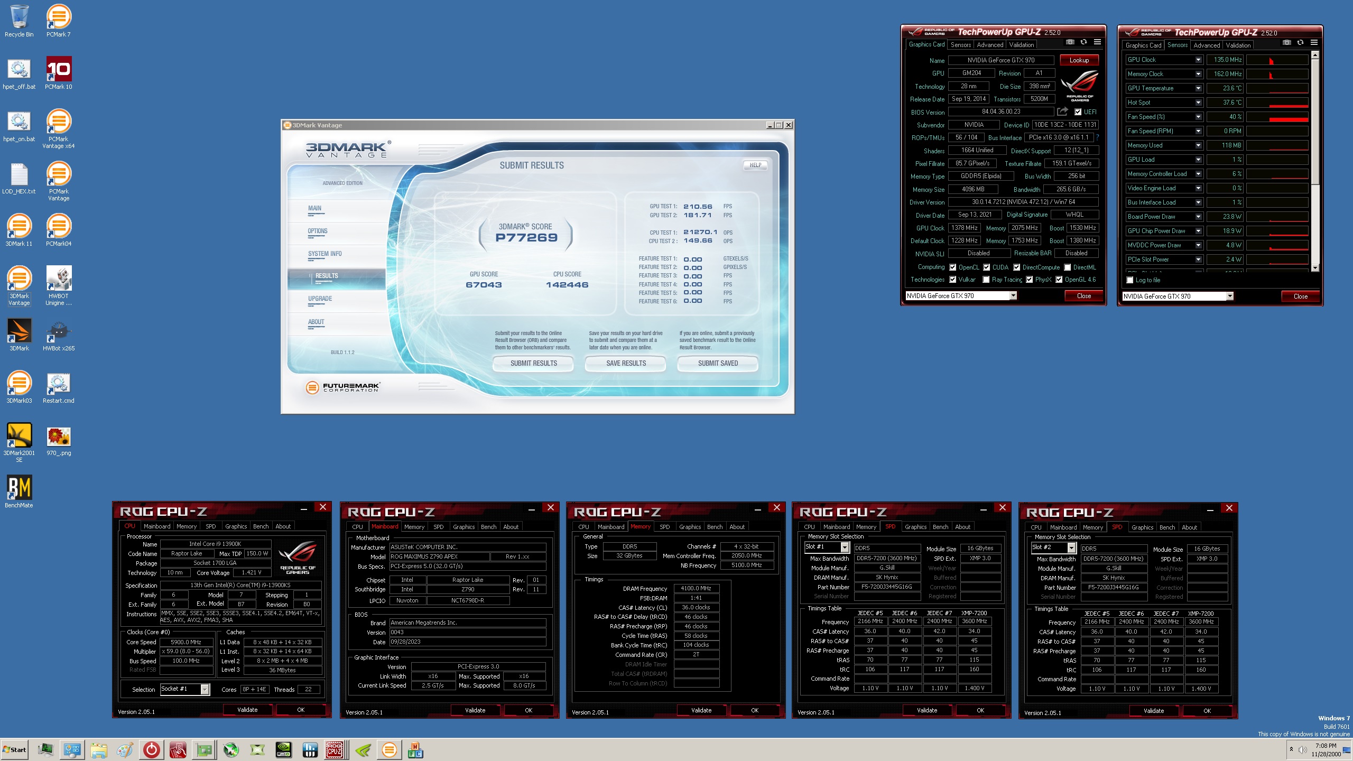Open hamburger menu in GPU-Z Sensors window

[x=1314, y=42]
